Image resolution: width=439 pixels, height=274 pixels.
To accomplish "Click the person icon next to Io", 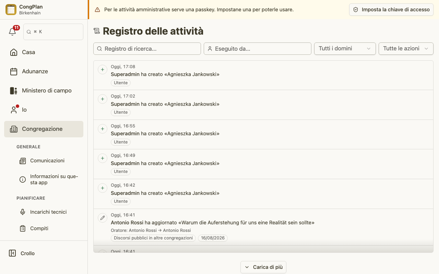I will (x=14, y=110).
